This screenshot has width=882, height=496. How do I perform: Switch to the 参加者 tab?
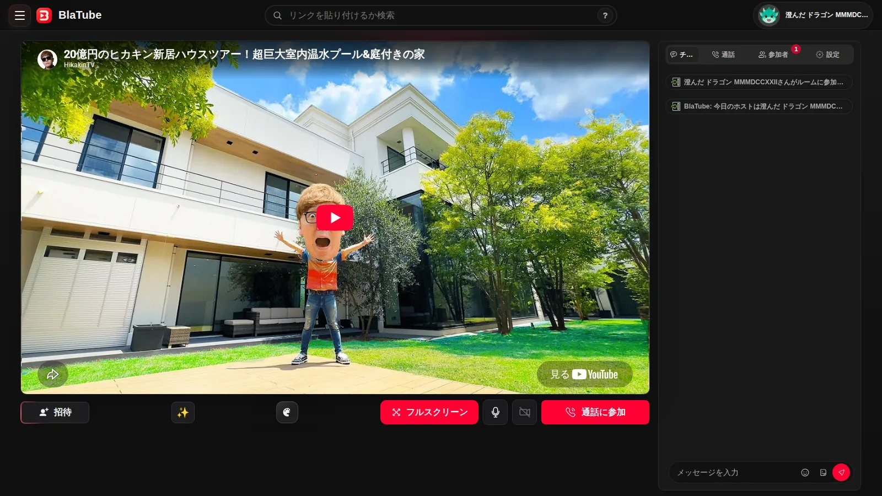pos(773,55)
